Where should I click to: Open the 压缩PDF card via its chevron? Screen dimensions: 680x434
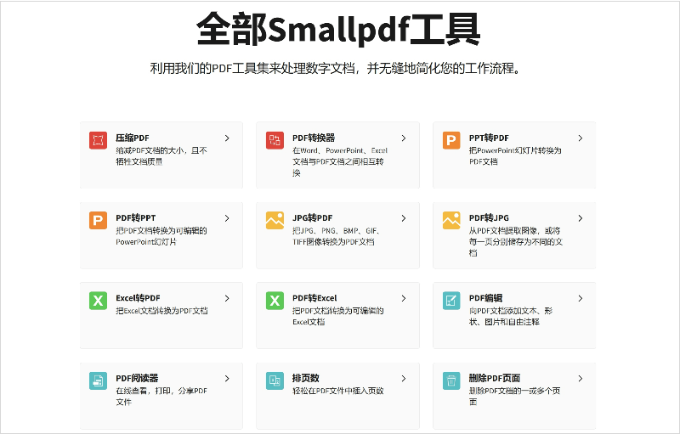[227, 138]
